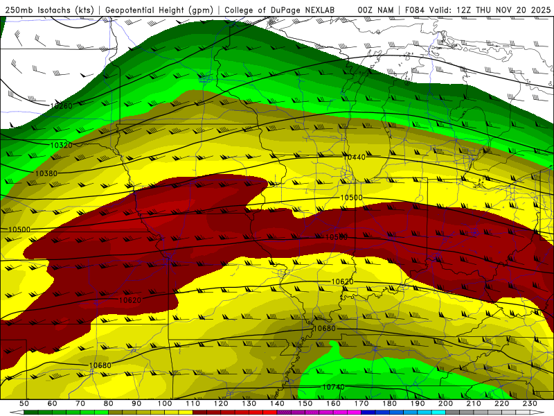
Task: Click the 50 kt color bar label
Action: [x=24, y=404]
